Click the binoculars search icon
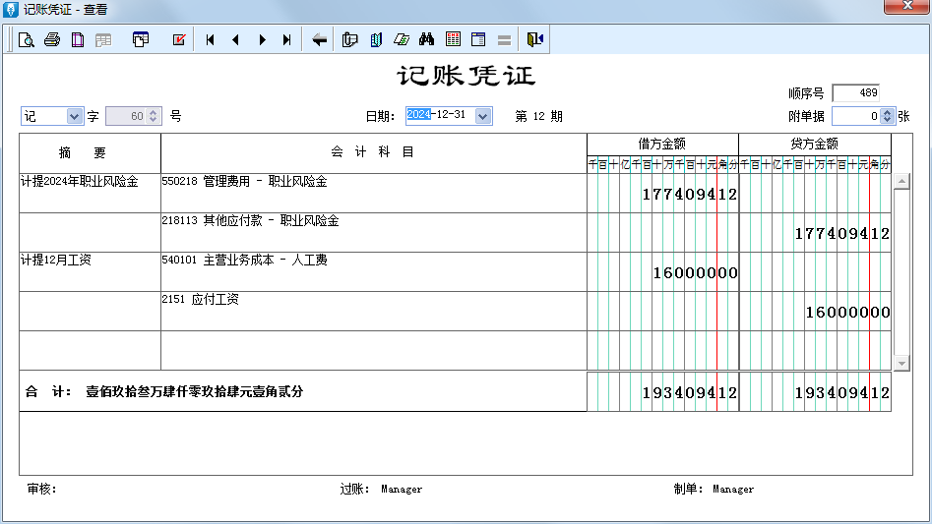This screenshot has height=524, width=932. pos(426,39)
